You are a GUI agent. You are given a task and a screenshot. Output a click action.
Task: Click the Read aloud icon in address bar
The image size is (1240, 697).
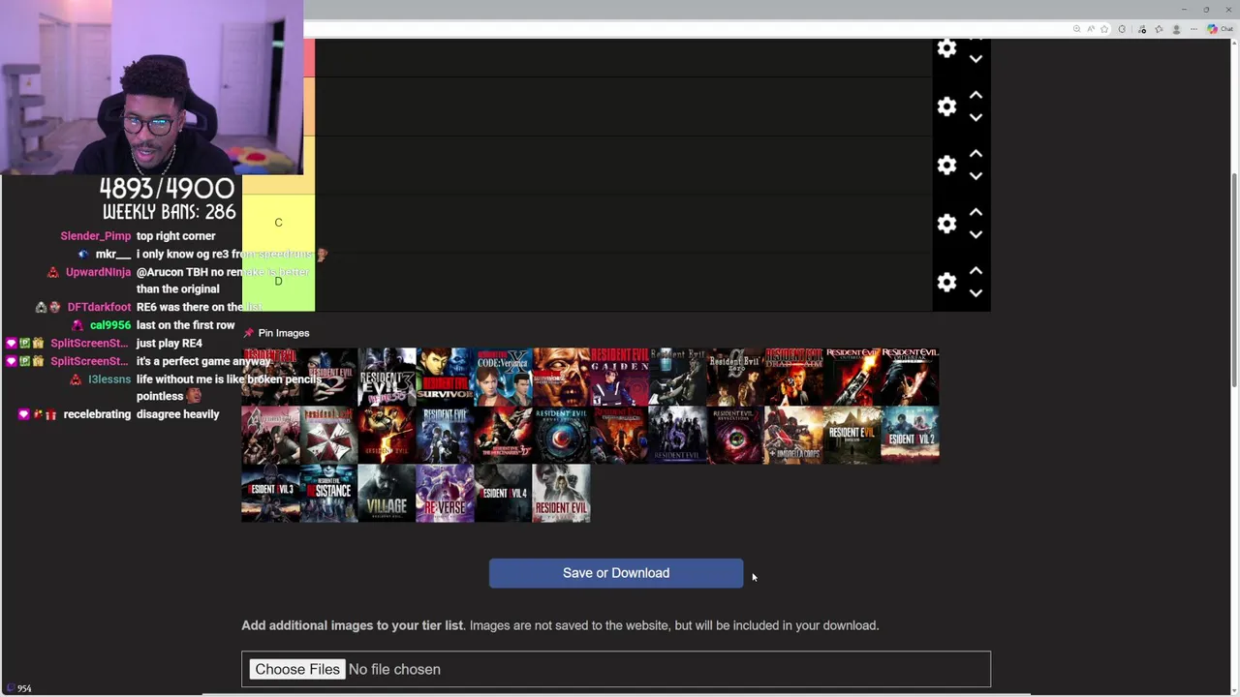point(1090,29)
